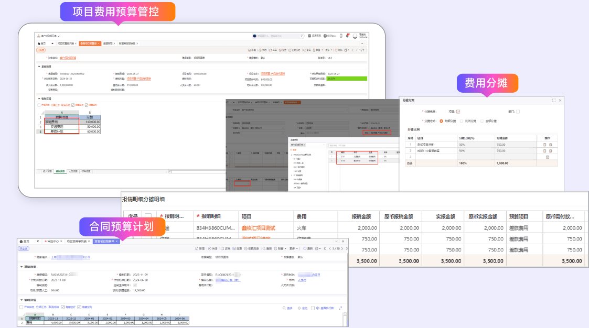Click add-row icon in second allocation row
The height and width of the screenshot is (328, 589).
click(x=550, y=150)
